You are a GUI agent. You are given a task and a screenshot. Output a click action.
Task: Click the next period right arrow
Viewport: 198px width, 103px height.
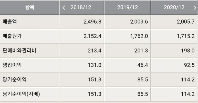[195, 8]
